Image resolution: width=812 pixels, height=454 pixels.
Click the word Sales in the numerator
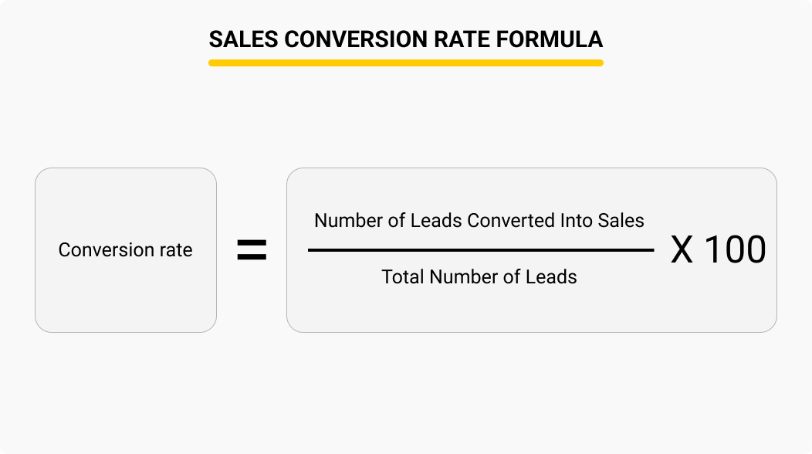(x=621, y=221)
